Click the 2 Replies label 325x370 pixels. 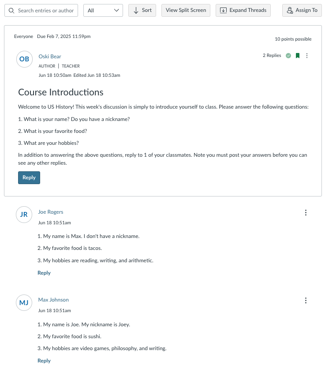(272, 55)
